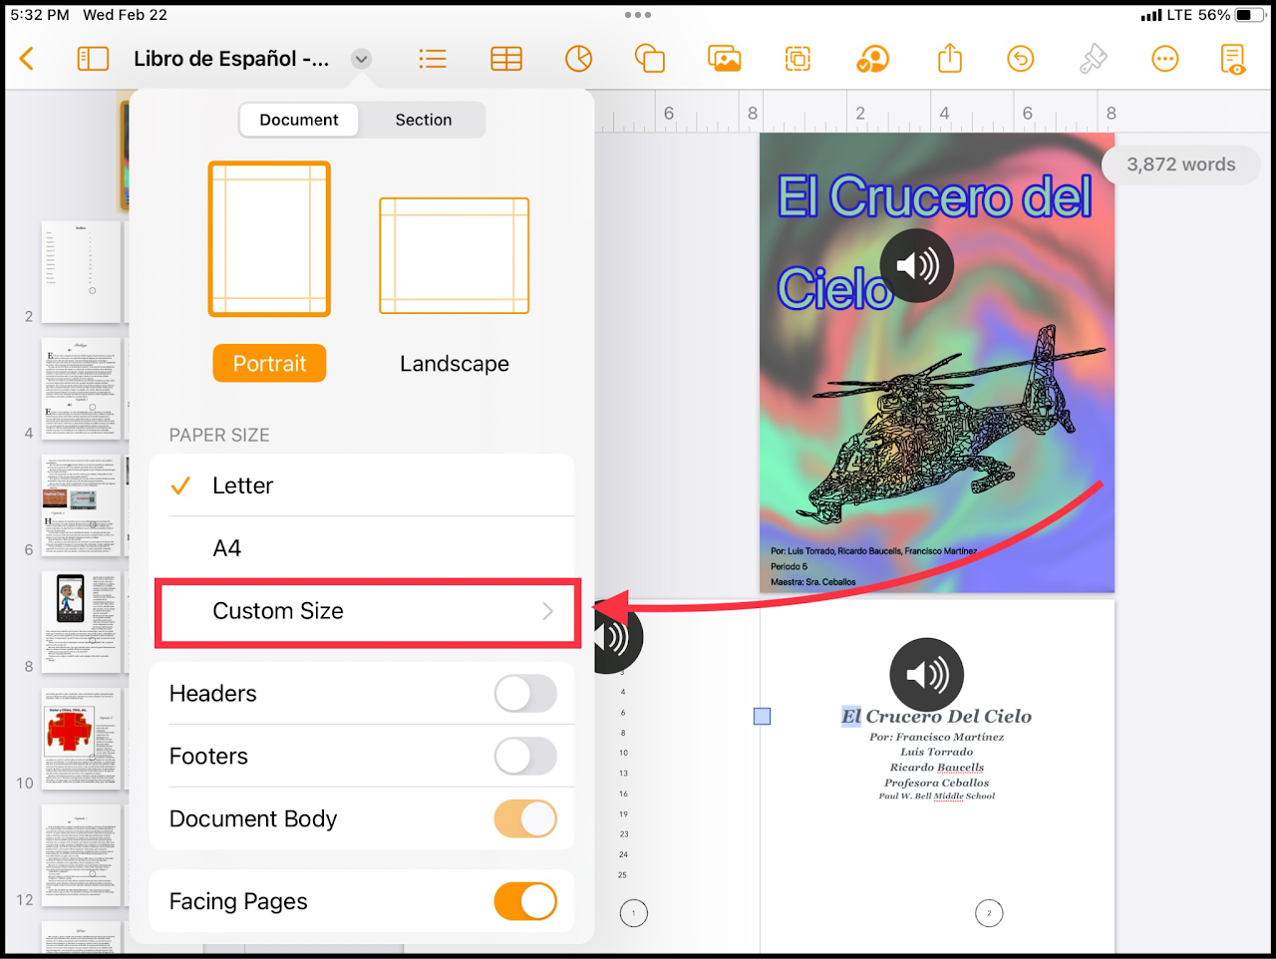Switch to the Section tab
Viewport: 1276px width, 959px height.
coord(424,120)
